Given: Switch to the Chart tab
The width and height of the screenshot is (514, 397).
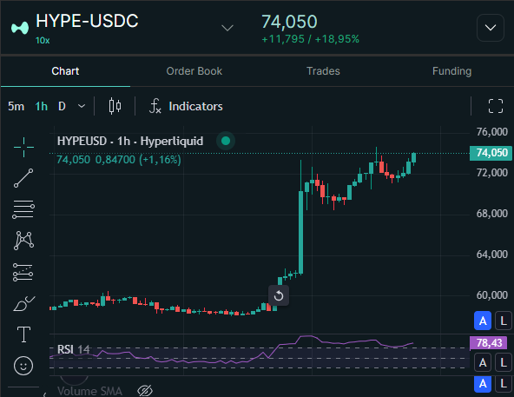Looking at the screenshot, I should [x=65, y=71].
